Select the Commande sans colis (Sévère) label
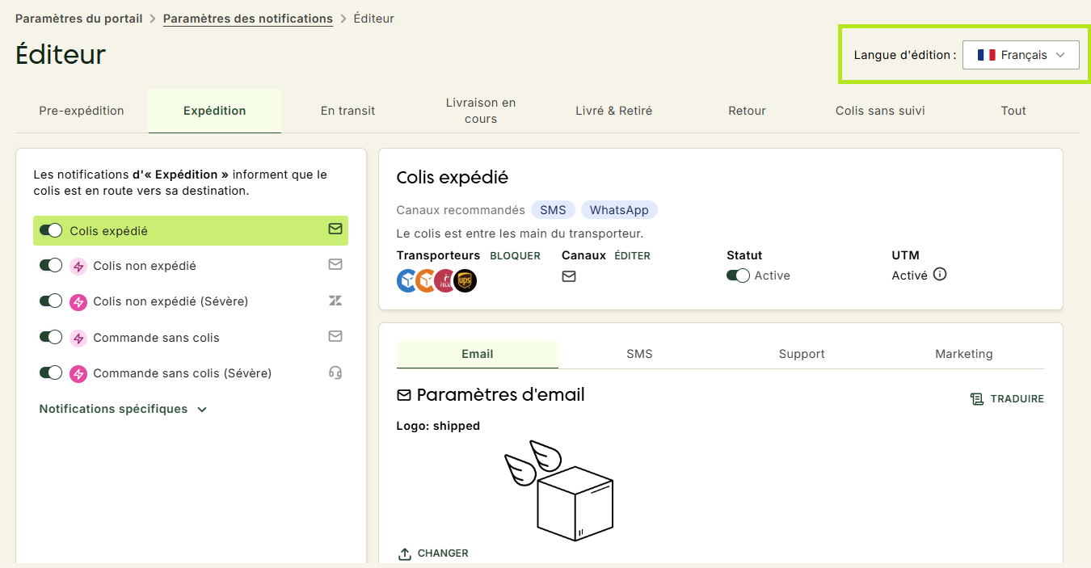This screenshot has height=568, width=1091. pyautogui.click(x=183, y=373)
